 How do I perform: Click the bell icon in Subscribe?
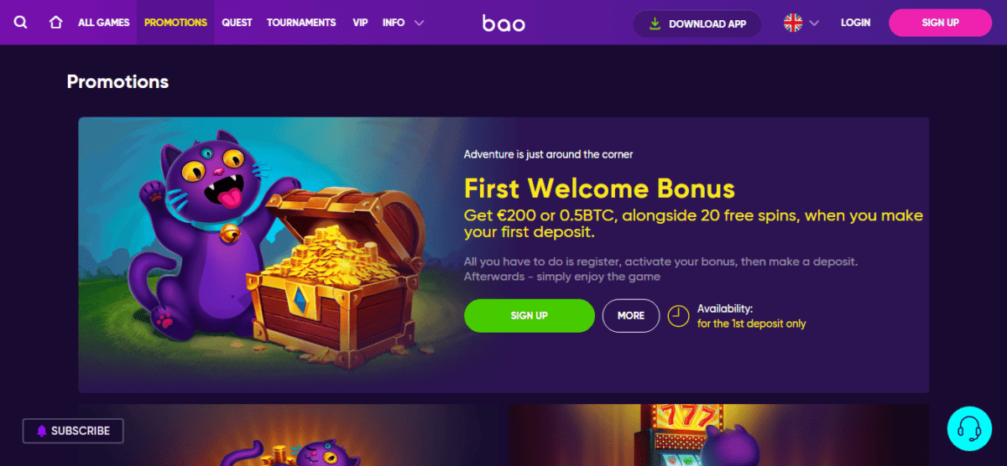[x=41, y=431]
